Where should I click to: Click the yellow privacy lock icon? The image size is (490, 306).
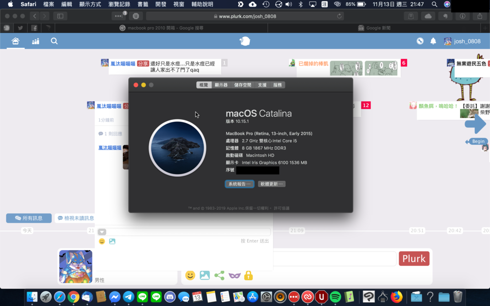click(x=248, y=275)
